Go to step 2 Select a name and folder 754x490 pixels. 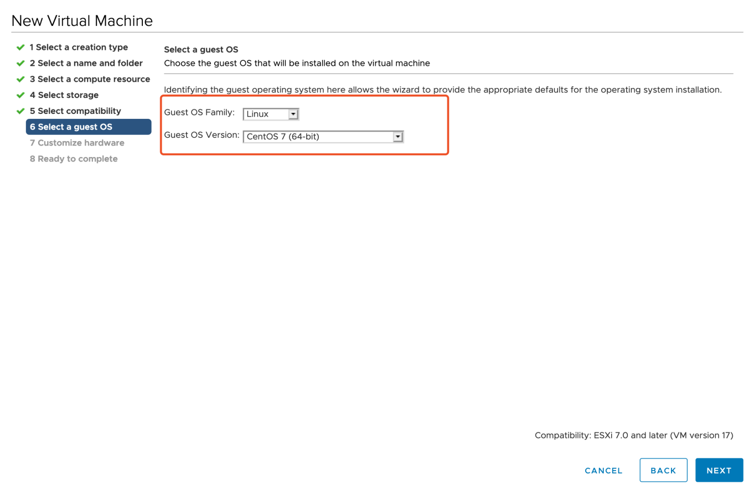click(86, 63)
